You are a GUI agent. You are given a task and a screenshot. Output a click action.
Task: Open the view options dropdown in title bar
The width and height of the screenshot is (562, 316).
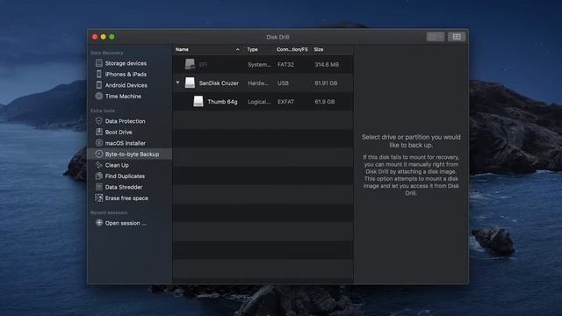(x=436, y=37)
